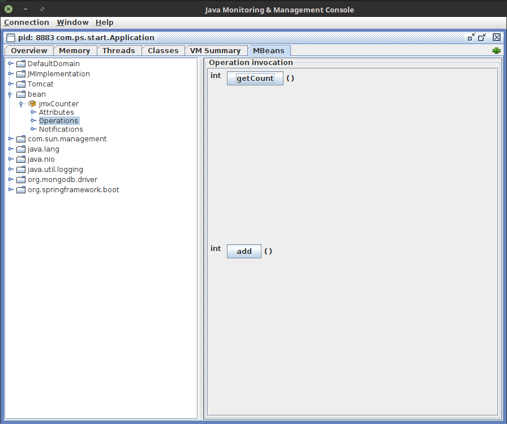Expand the org.springframework.boot node
Screen dimensions: 507x424
[10, 190]
